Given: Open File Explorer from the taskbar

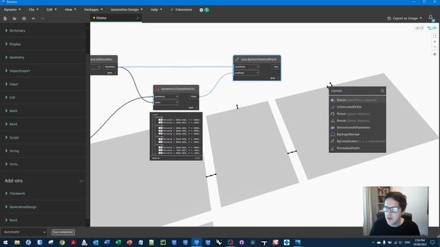Looking at the screenshot, I should pos(17,242).
